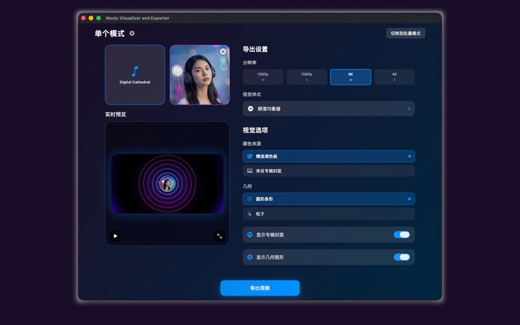Click the circular visualizer in preview

167,184
